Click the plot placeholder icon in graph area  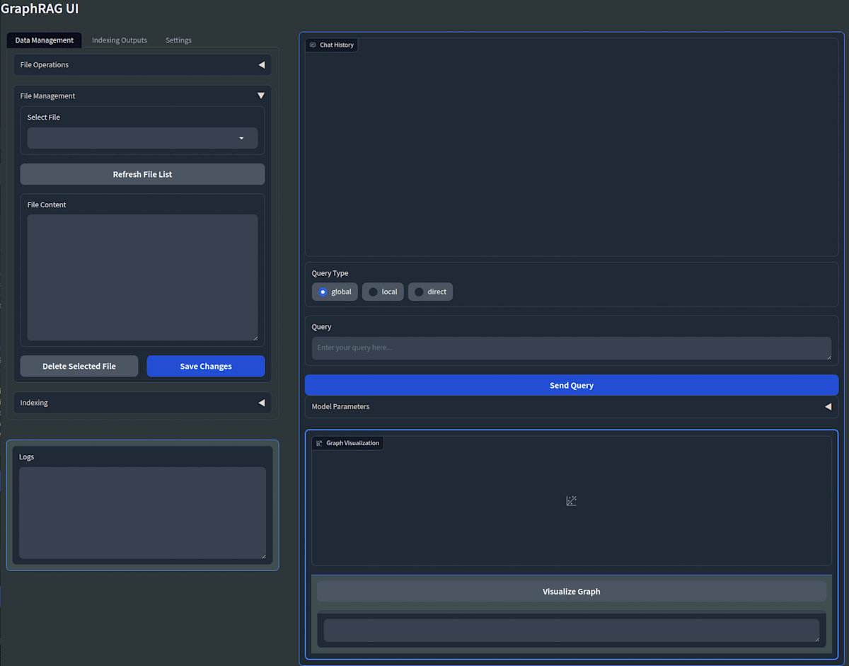[572, 501]
